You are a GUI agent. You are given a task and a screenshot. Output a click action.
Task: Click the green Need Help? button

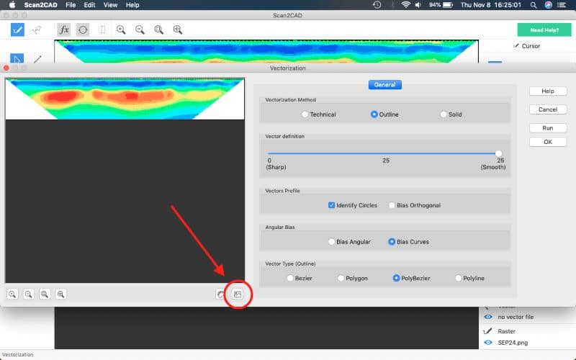point(544,30)
